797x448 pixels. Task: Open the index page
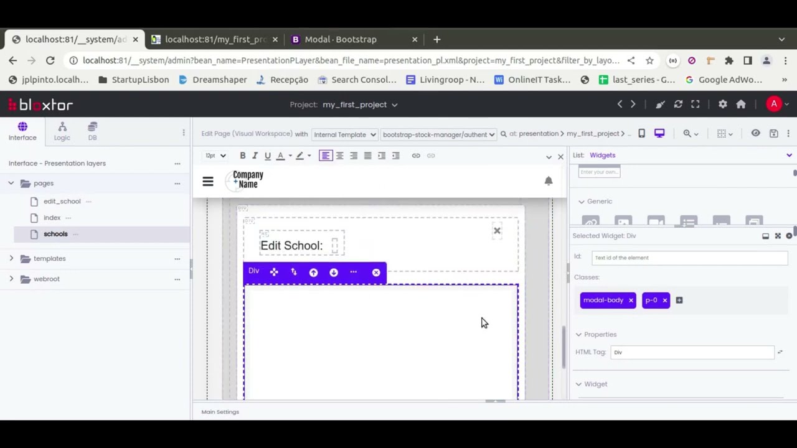coord(52,218)
